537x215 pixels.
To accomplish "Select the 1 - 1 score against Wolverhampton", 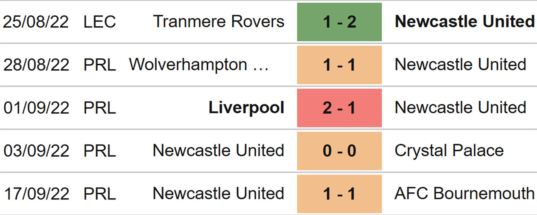I will tap(339, 65).
